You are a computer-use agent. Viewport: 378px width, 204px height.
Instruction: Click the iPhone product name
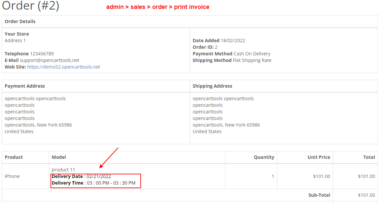point(12,176)
